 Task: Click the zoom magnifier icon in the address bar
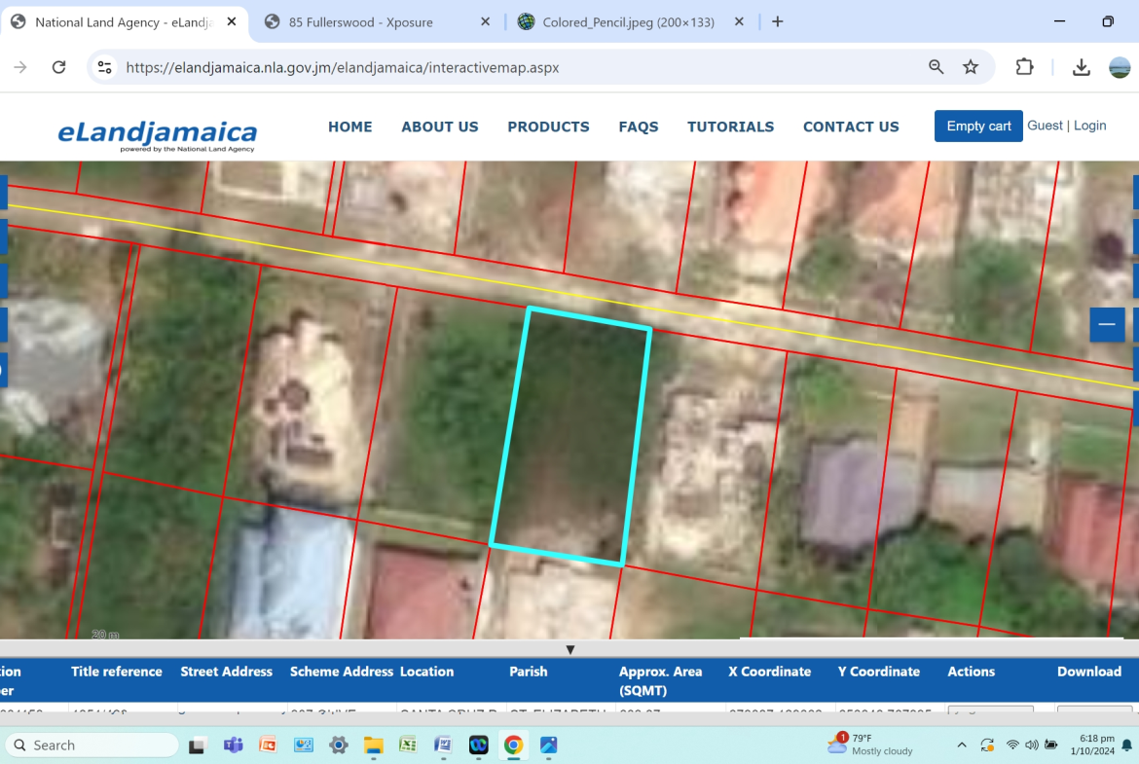(935, 67)
